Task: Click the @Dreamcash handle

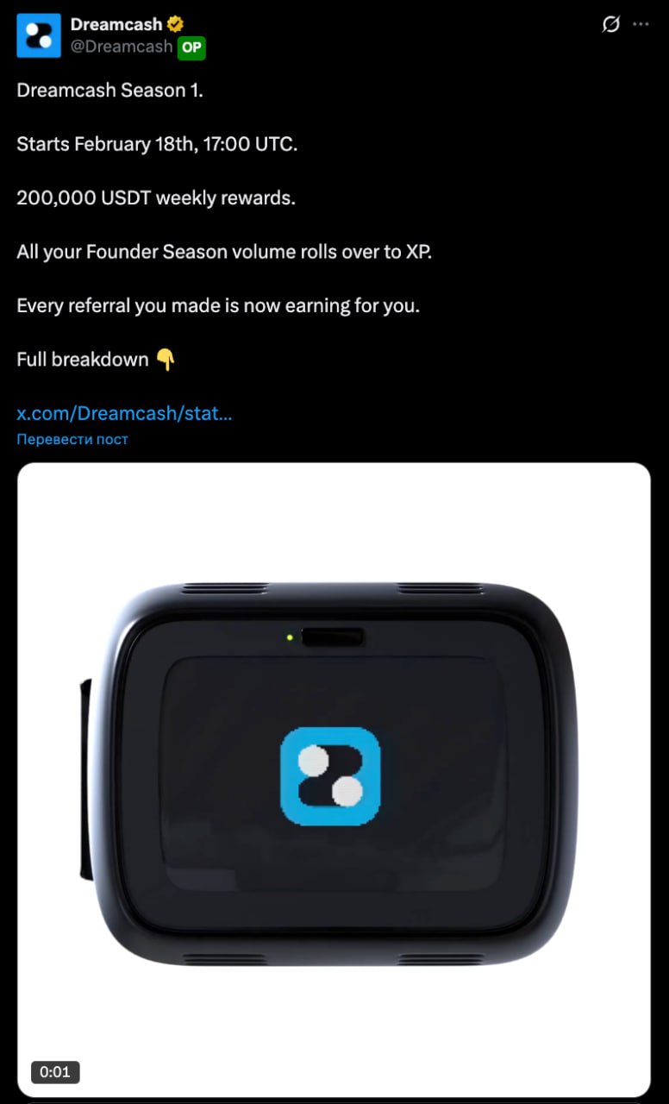Action: click(122, 47)
